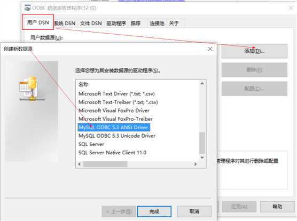Select Microsoft Visual FoxPro-Treiber

[x=115, y=119]
